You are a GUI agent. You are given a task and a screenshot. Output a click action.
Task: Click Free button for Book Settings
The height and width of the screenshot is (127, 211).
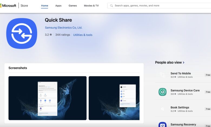tap(208, 109)
